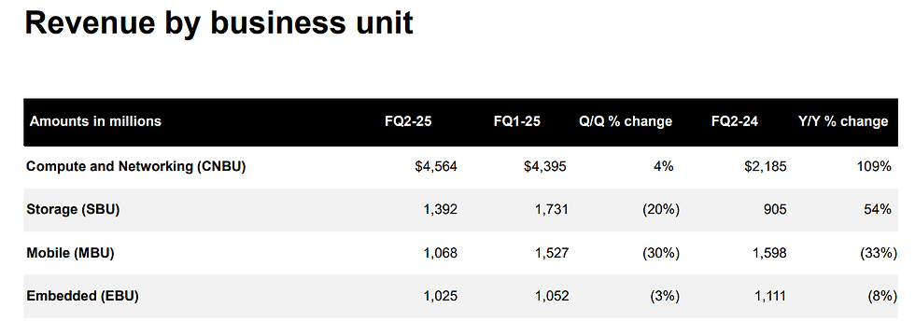The height and width of the screenshot is (336, 915).
Task: Select the 'Q/Q % change' column header
Action: click(626, 121)
